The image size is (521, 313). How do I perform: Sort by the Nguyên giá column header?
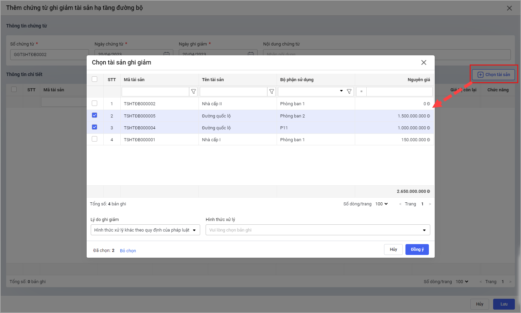tap(418, 80)
